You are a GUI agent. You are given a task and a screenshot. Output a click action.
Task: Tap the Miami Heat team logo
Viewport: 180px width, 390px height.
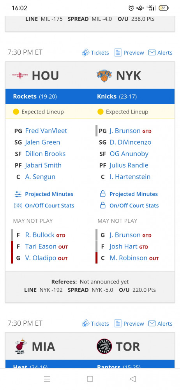click(x=20, y=346)
